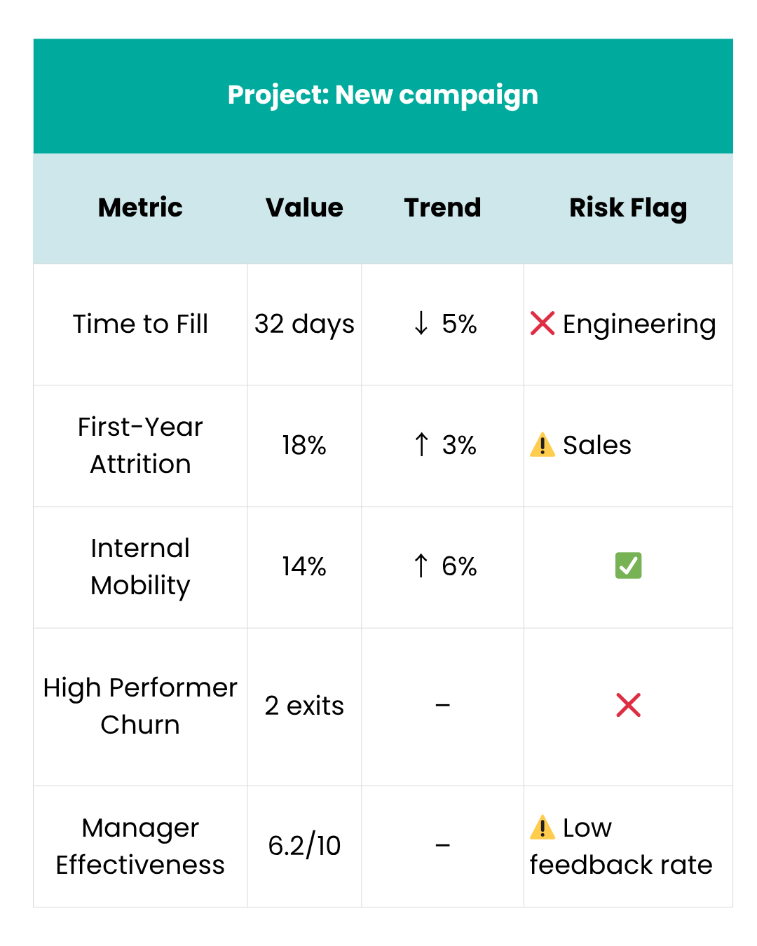Click the 2 exits value cell
757x946 pixels.
point(304,706)
